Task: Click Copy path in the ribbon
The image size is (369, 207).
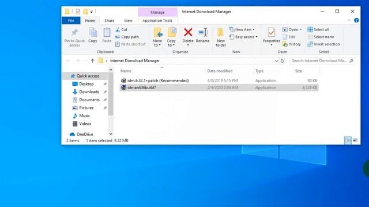Action: coord(127,37)
